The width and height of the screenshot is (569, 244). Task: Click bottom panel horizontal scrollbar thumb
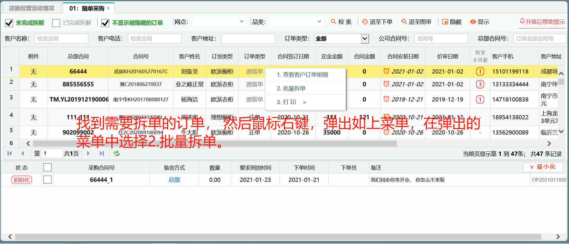(x=278, y=237)
